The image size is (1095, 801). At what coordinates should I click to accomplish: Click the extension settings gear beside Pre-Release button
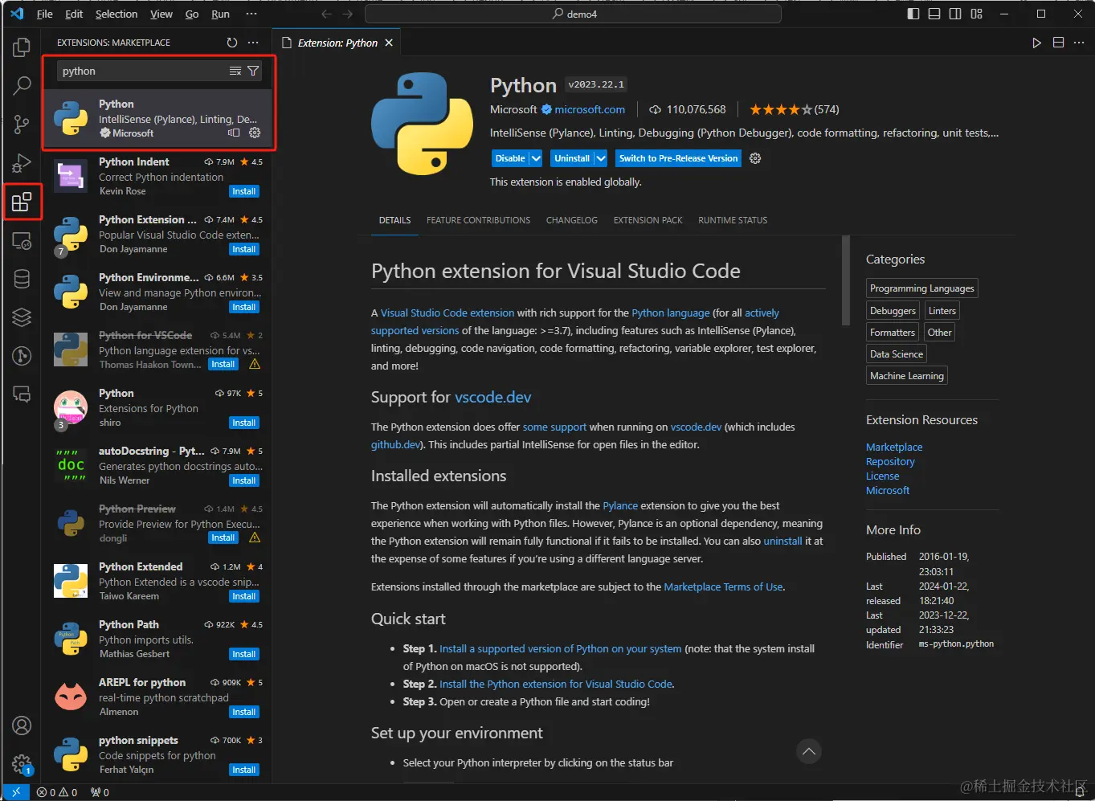(755, 158)
